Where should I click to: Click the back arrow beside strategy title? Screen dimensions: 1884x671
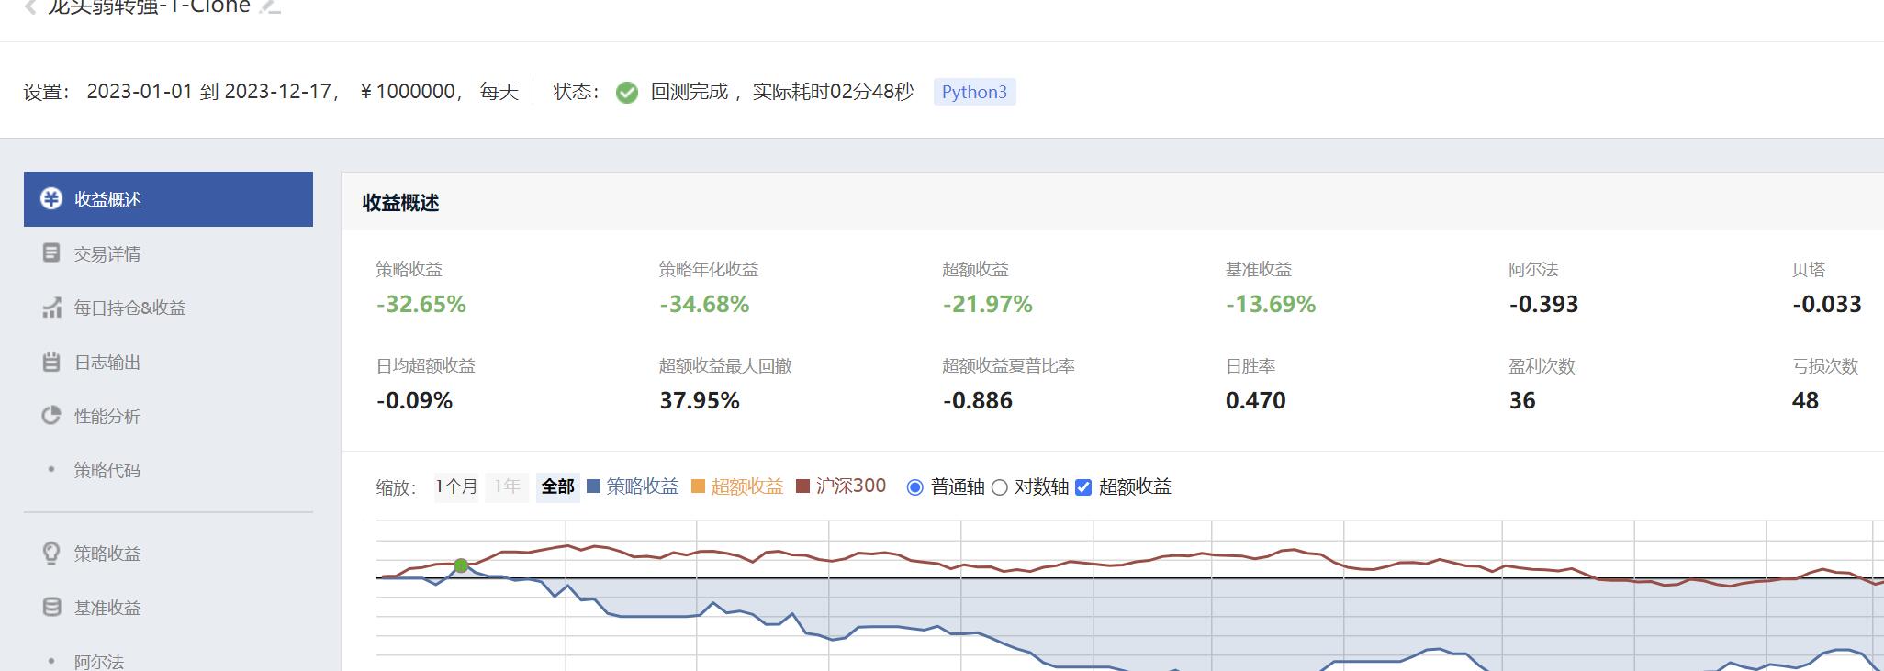(31, 7)
